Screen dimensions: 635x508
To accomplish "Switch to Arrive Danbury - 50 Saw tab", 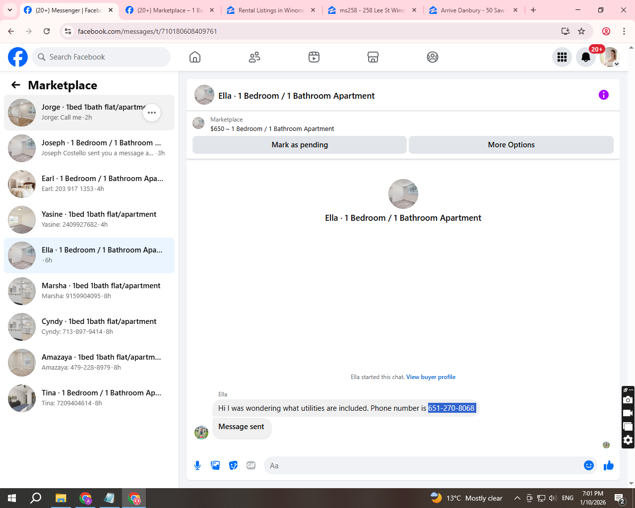I will (473, 10).
